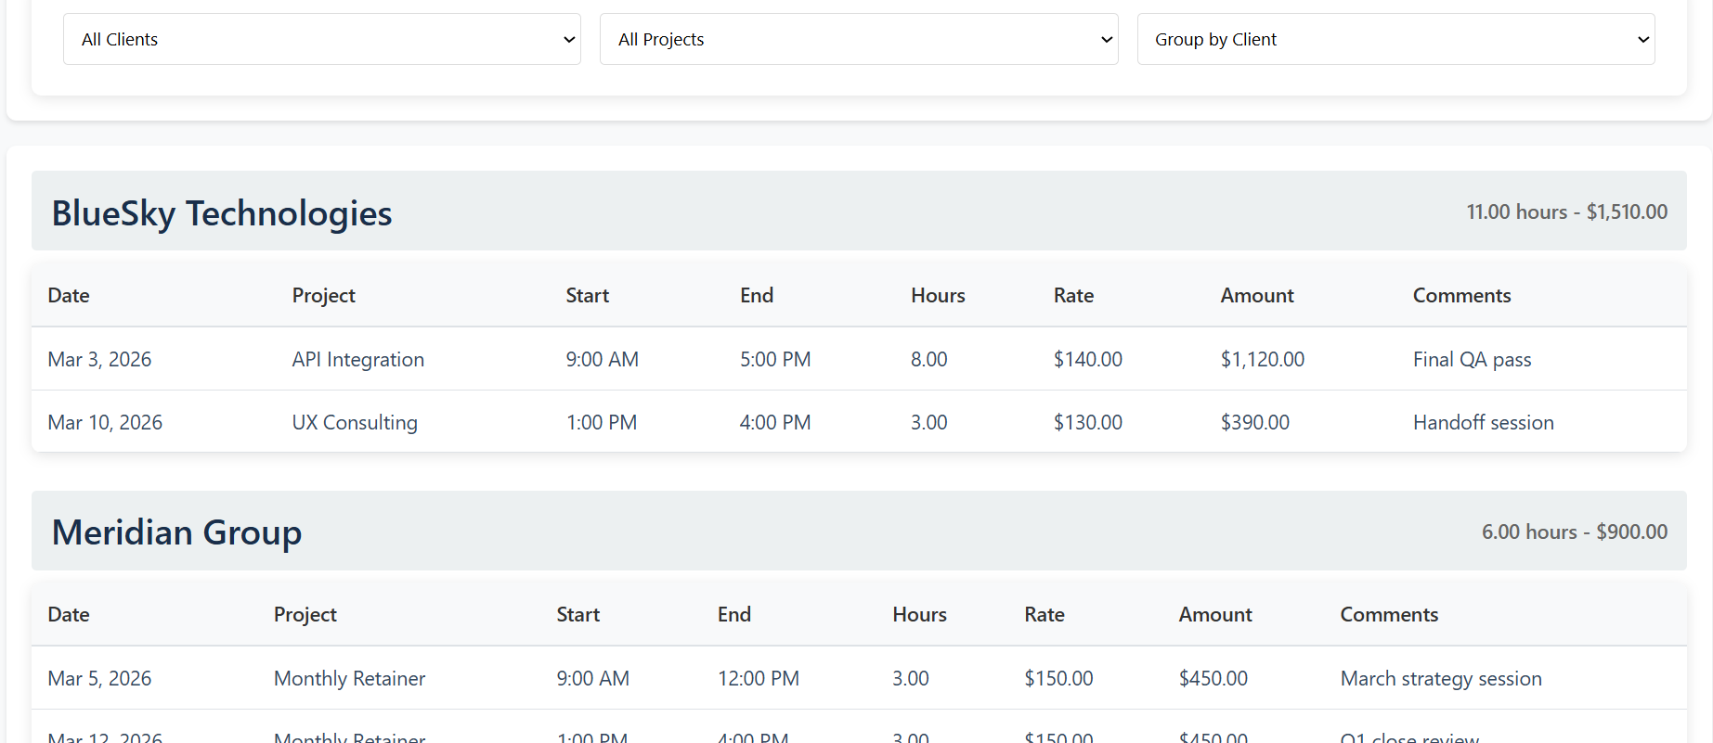This screenshot has width=1713, height=743.
Task: Click the '1:00 PM' start in UX Consulting row
Action: pos(602,422)
